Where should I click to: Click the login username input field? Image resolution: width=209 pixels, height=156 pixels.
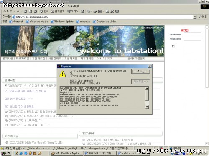point(192,34)
